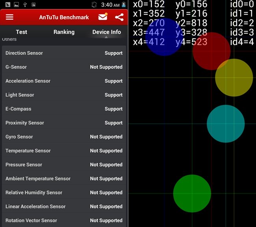Image resolution: width=256 pixels, height=227 pixels.
Task: Switch to the Test tab
Action: tap(21, 32)
